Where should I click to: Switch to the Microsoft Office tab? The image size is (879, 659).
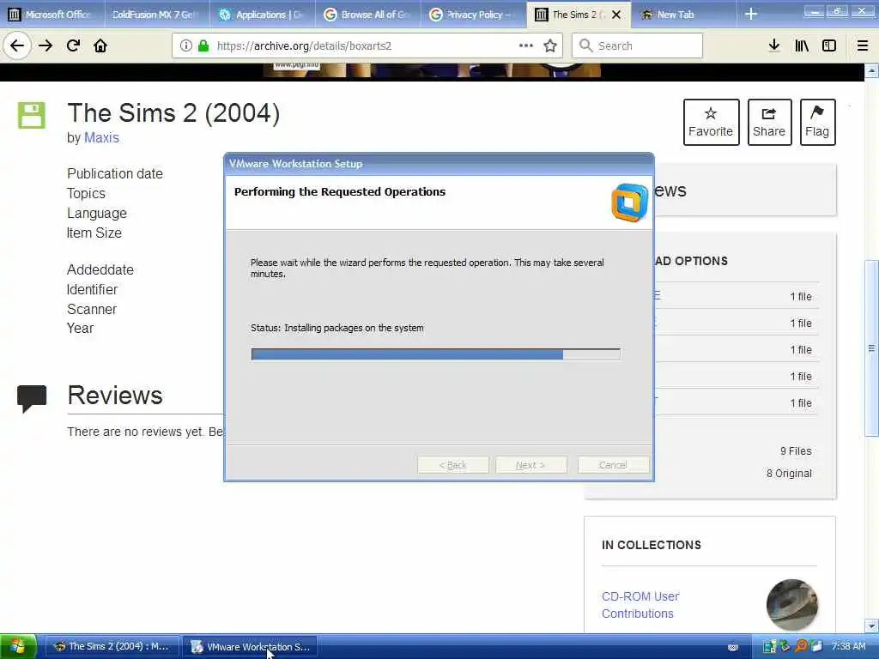[52, 15]
